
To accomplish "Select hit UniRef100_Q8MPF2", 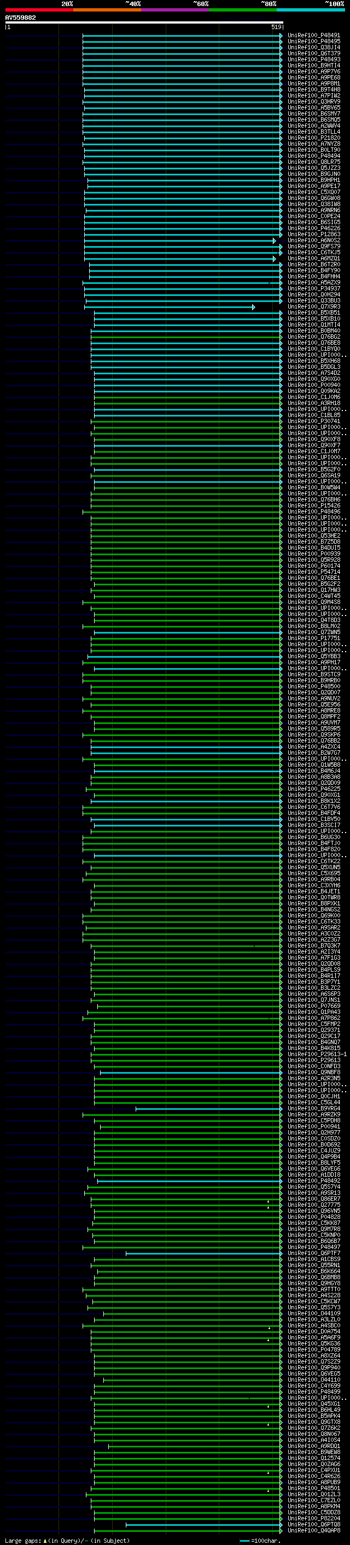I will coord(313,717).
